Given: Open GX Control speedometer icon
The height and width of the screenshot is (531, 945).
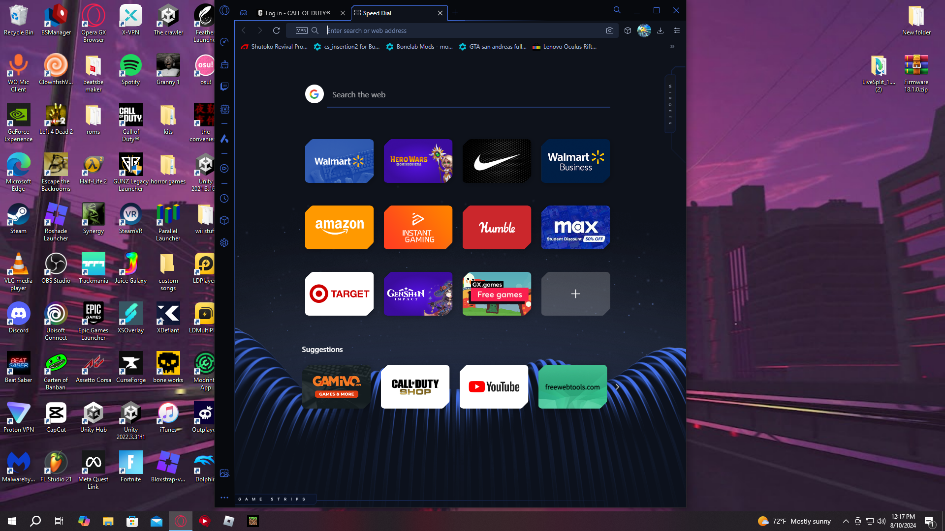Looking at the screenshot, I should point(224,42).
